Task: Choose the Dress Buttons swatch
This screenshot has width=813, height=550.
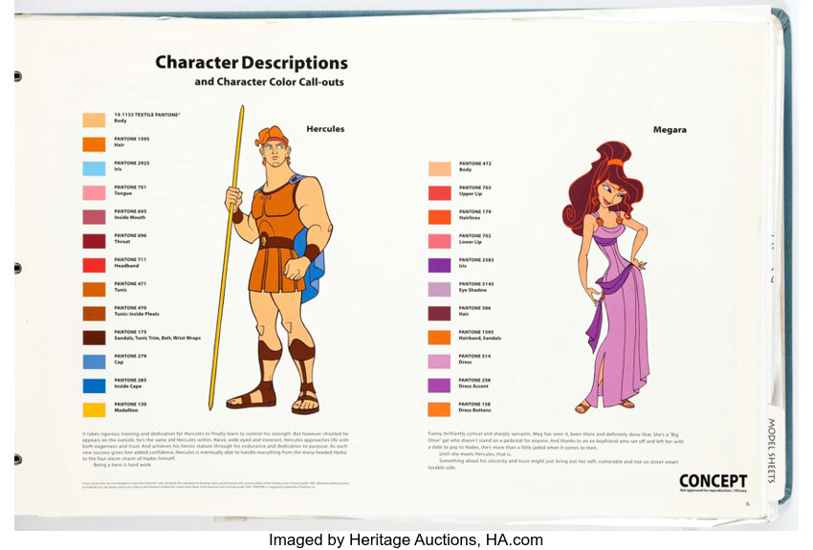Action: coord(439,409)
